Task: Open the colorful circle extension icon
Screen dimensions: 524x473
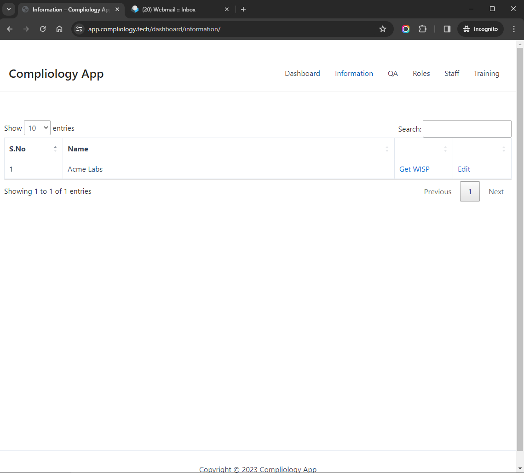Action: click(406, 29)
